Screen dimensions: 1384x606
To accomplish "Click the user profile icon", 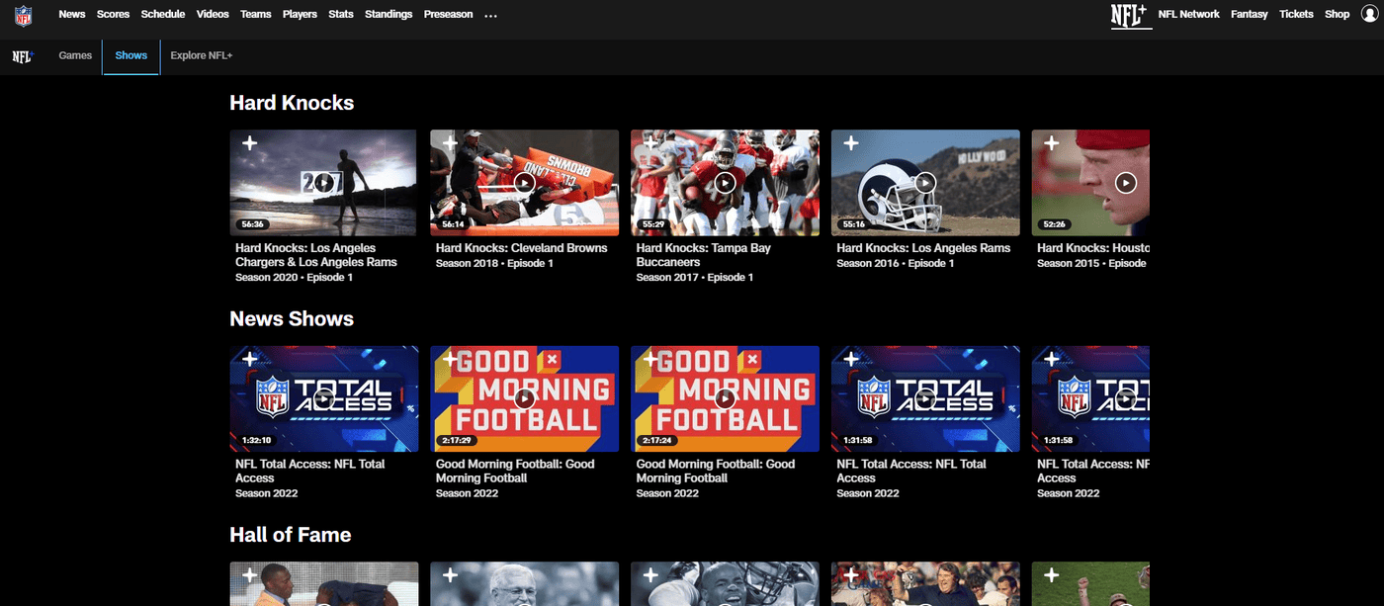I will [x=1368, y=14].
